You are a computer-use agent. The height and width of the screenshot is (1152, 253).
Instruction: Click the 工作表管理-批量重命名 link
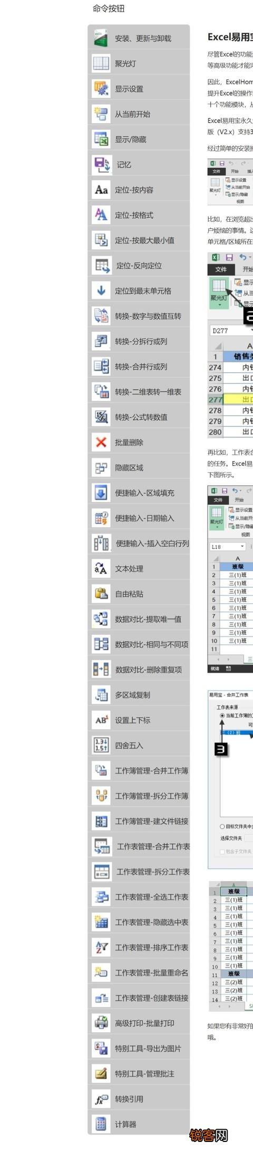[152, 973]
